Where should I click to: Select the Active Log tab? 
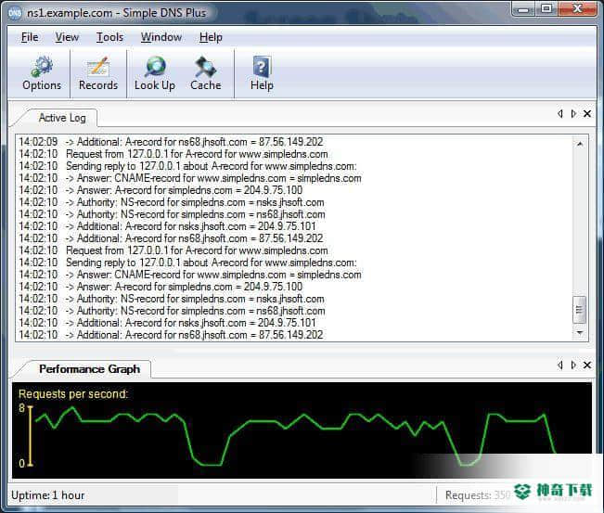click(x=62, y=118)
